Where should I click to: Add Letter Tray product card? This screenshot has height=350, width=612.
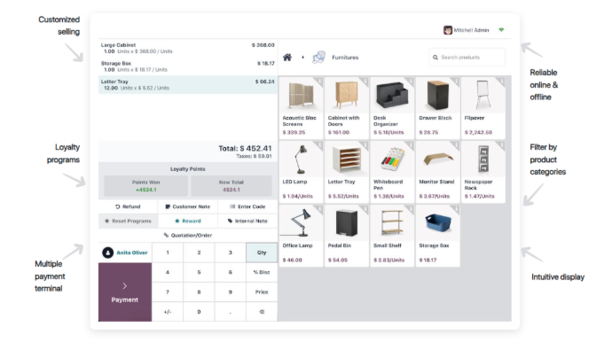pos(347,172)
